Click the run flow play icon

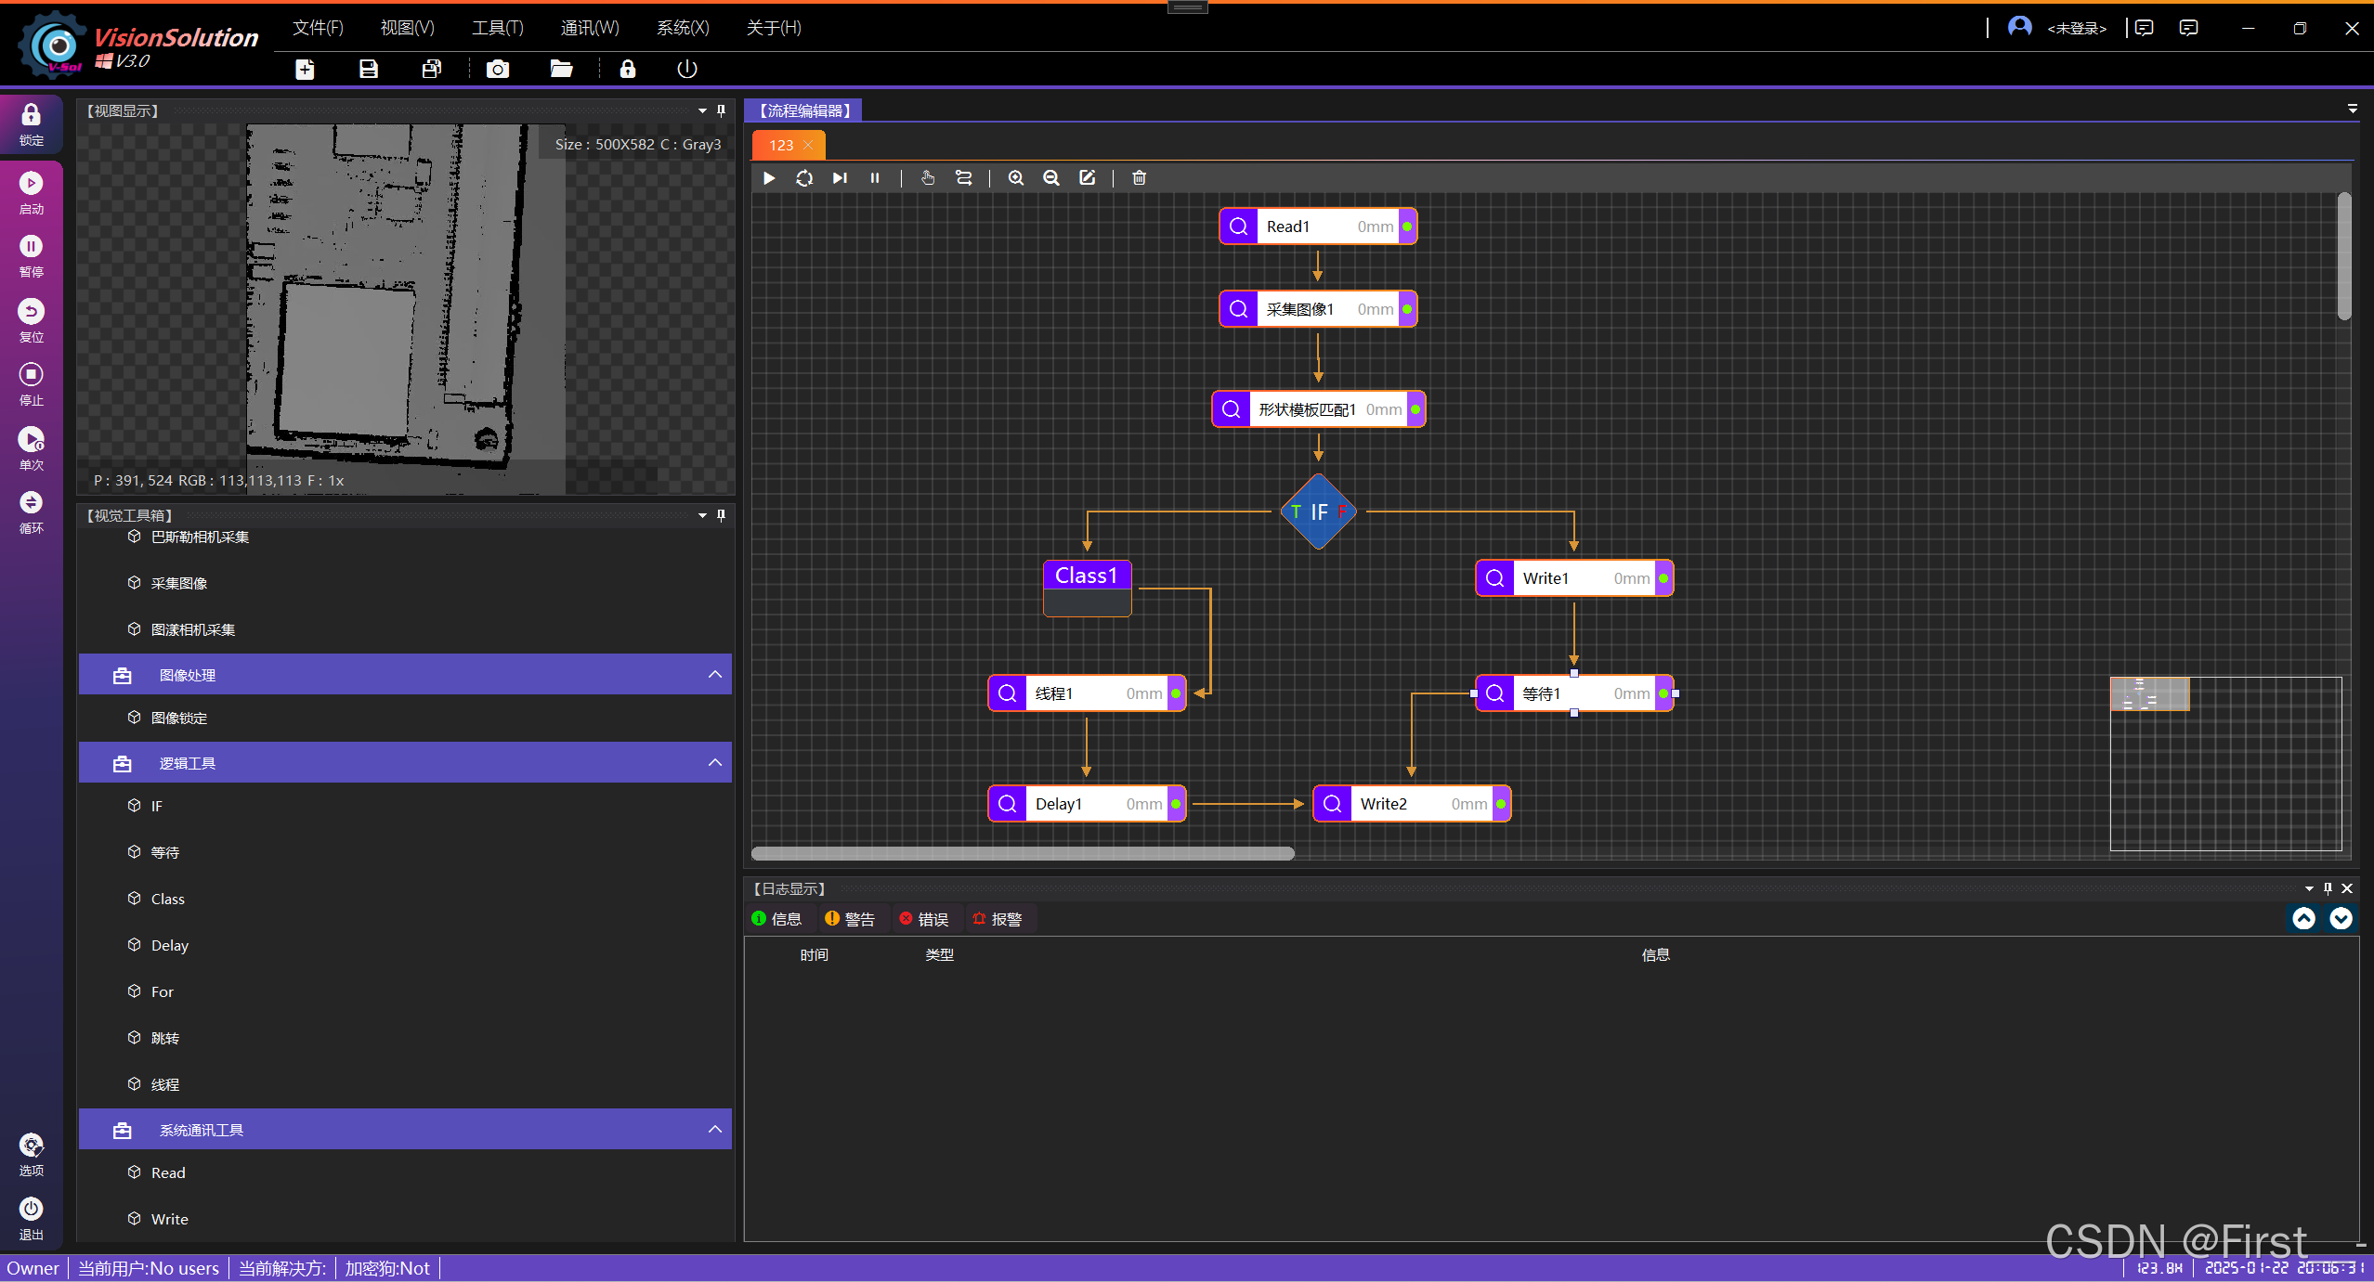769,177
